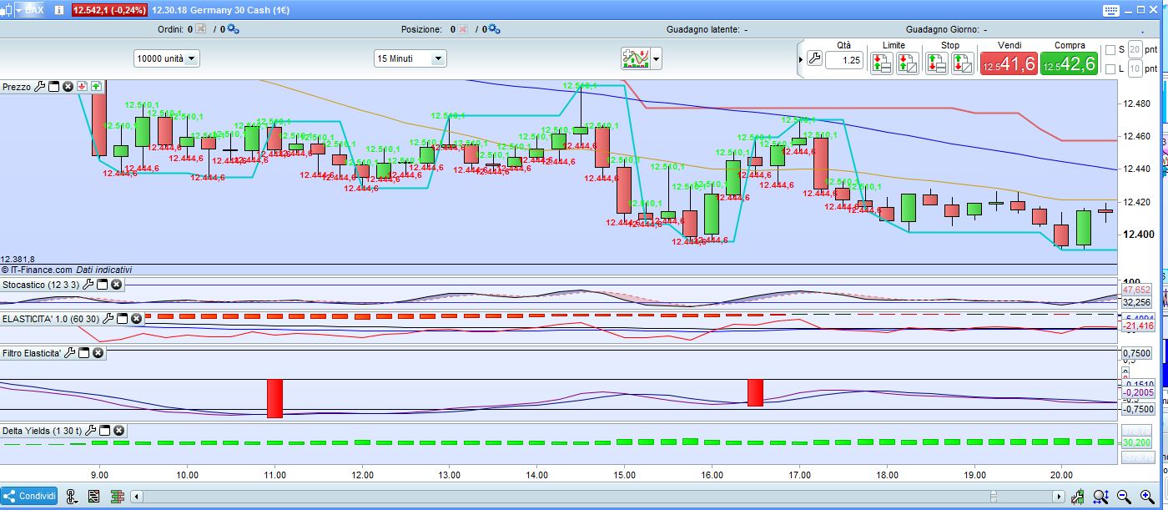Click Prezzo red down arrow icon
This screenshot has width=1168, height=510.
pyautogui.click(x=83, y=86)
